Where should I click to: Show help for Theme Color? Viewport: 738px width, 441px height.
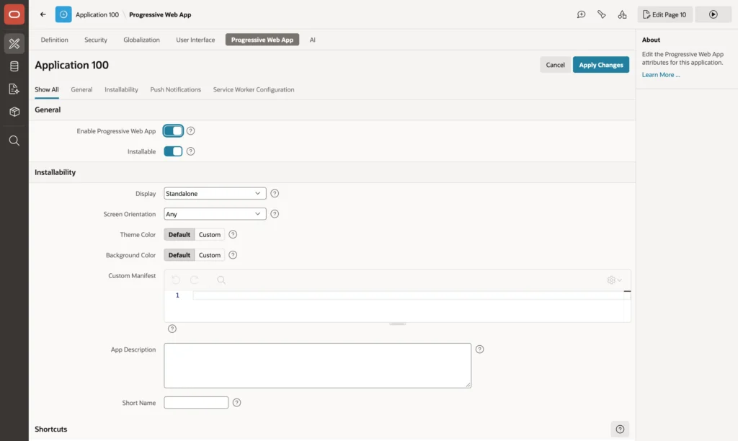pyautogui.click(x=233, y=234)
